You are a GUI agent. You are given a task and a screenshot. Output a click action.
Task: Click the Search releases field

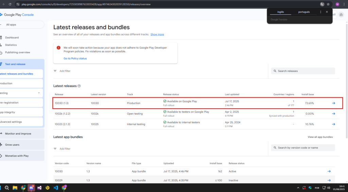point(303,71)
